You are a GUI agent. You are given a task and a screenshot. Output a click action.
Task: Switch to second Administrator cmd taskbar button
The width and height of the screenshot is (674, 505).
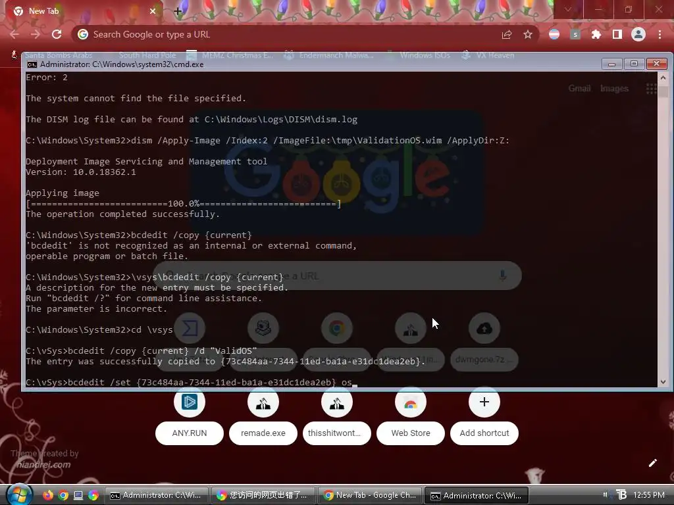pyautogui.click(x=477, y=495)
